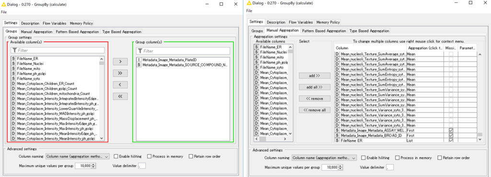Screen dimensions: 491x177
Task: Check Retain row order in the left dialog
Action: click(191, 156)
